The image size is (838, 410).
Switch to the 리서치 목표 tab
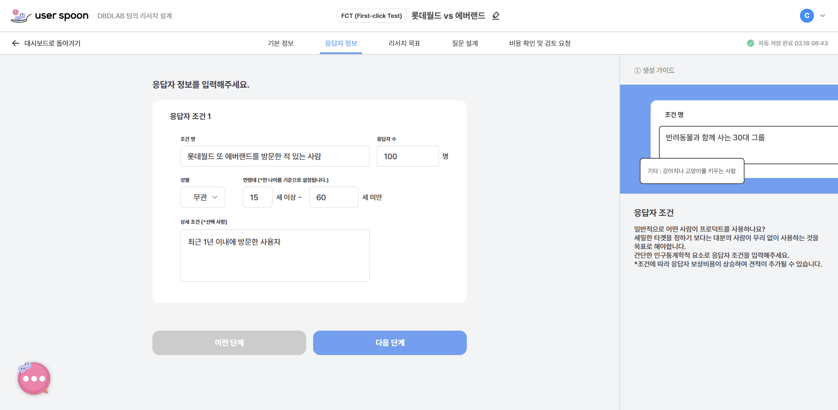coord(404,43)
